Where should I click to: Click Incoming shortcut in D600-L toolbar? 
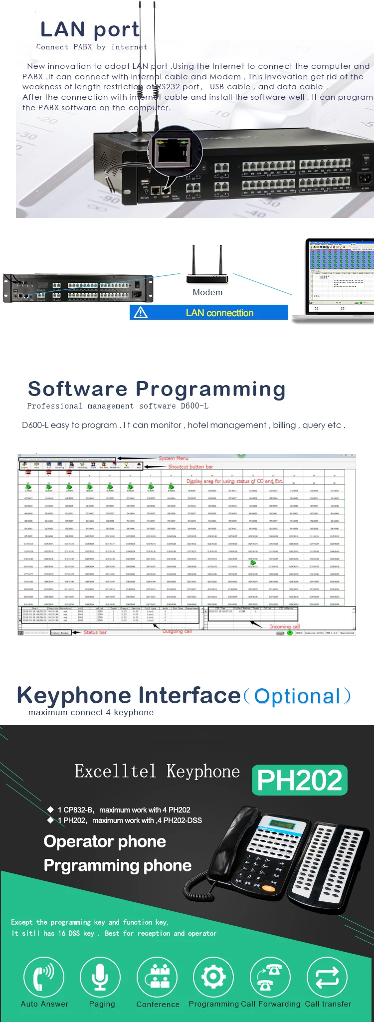click(x=59, y=465)
